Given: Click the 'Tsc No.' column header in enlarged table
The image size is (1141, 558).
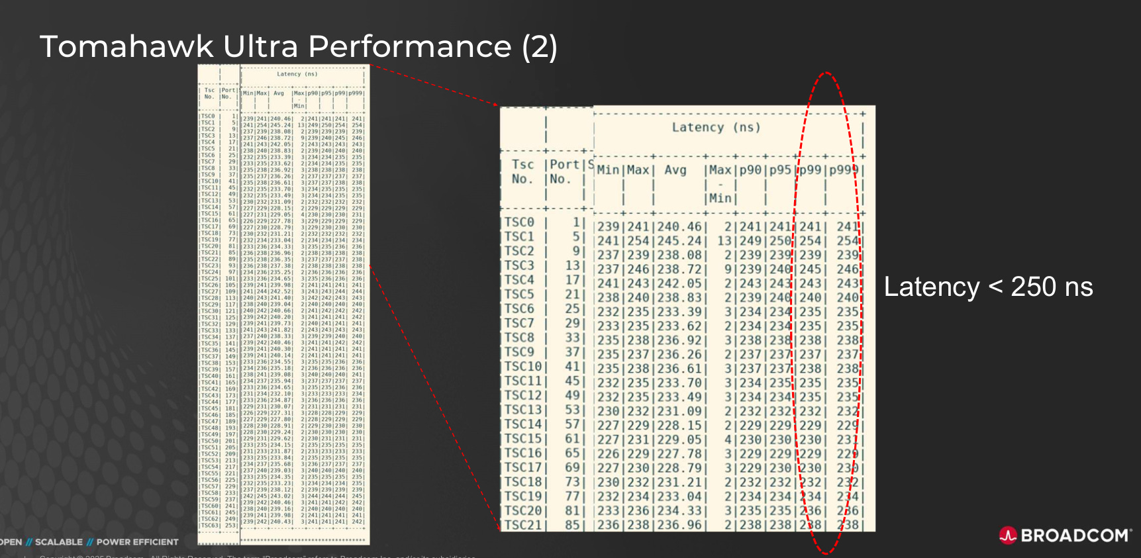Looking at the screenshot, I should point(522,171).
